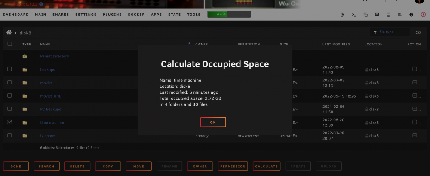Click the movies folder icon
Image resolution: width=430 pixels, height=176 pixels.
(x=25, y=83)
